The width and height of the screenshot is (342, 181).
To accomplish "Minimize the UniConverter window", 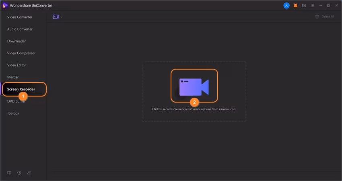I will coord(321,6).
